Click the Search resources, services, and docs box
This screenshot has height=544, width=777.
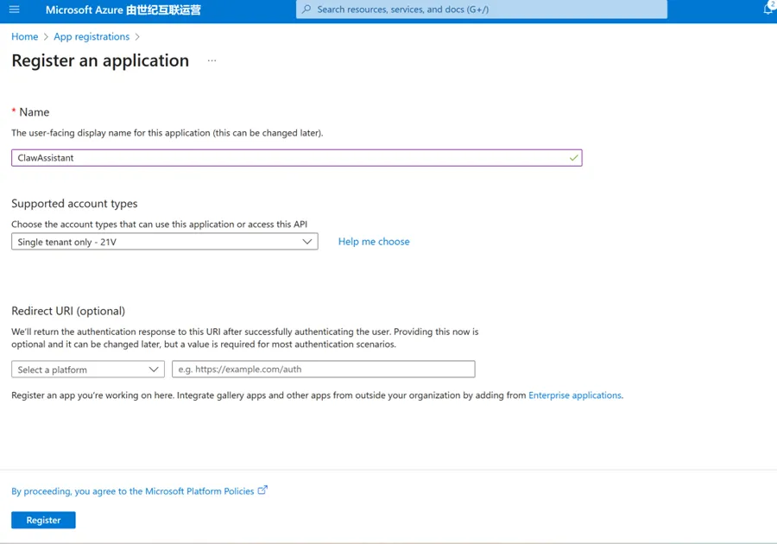[x=482, y=9]
